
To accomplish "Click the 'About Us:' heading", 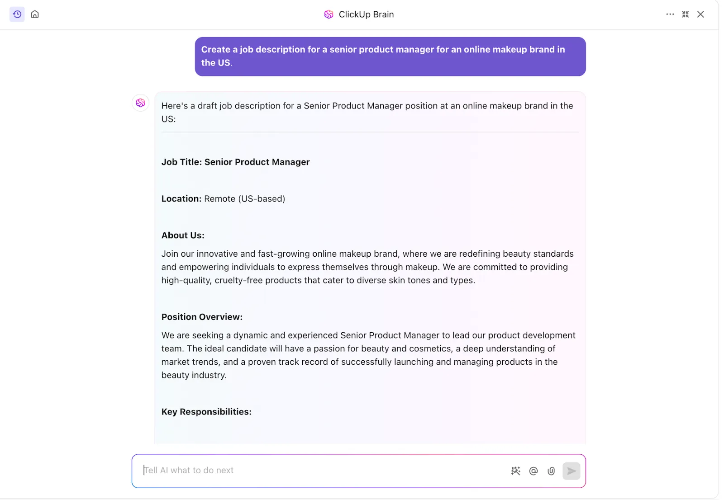I will pyautogui.click(x=183, y=235).
